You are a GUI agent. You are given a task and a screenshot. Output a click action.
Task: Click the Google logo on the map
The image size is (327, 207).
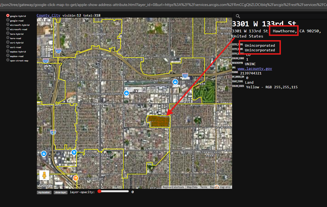(x=46, y=186)
